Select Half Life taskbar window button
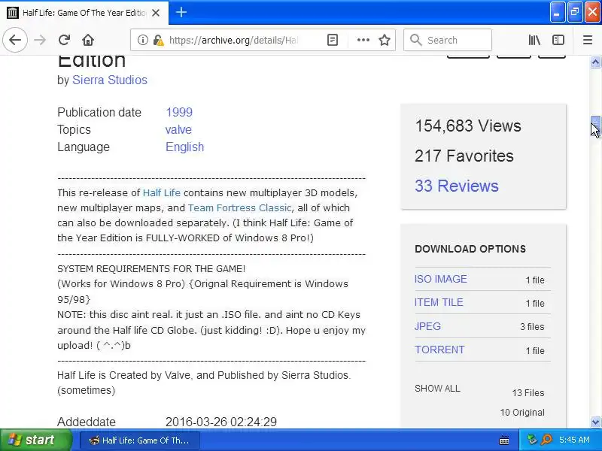 pos(140,440)
